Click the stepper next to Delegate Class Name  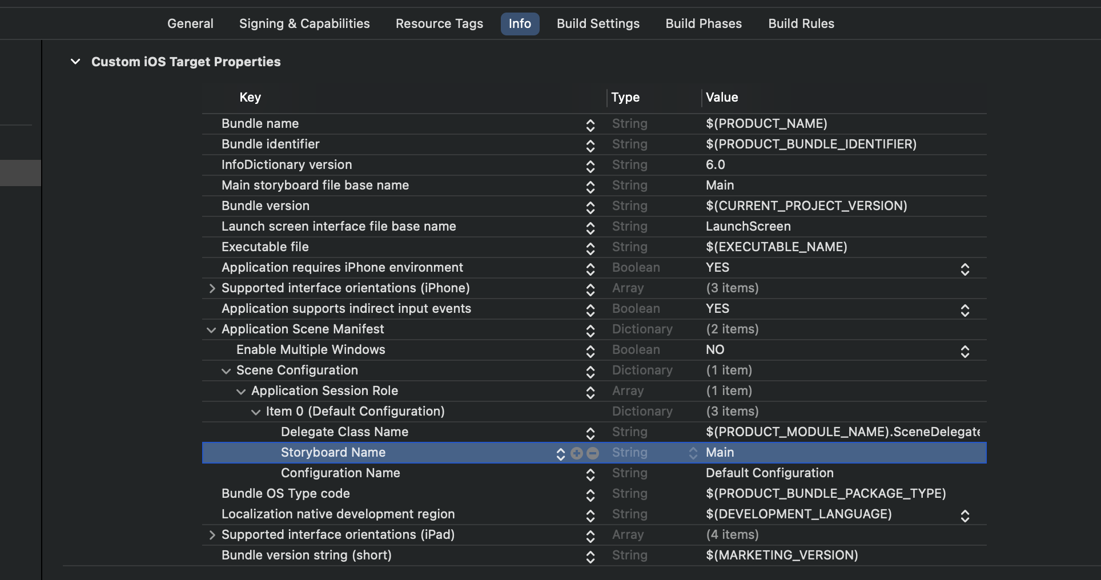pos(590,433)
